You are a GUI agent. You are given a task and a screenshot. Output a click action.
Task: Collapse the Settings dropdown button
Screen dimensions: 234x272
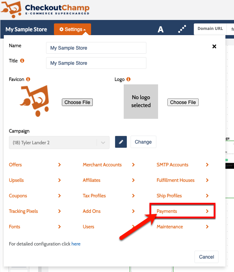click(73, 29)
